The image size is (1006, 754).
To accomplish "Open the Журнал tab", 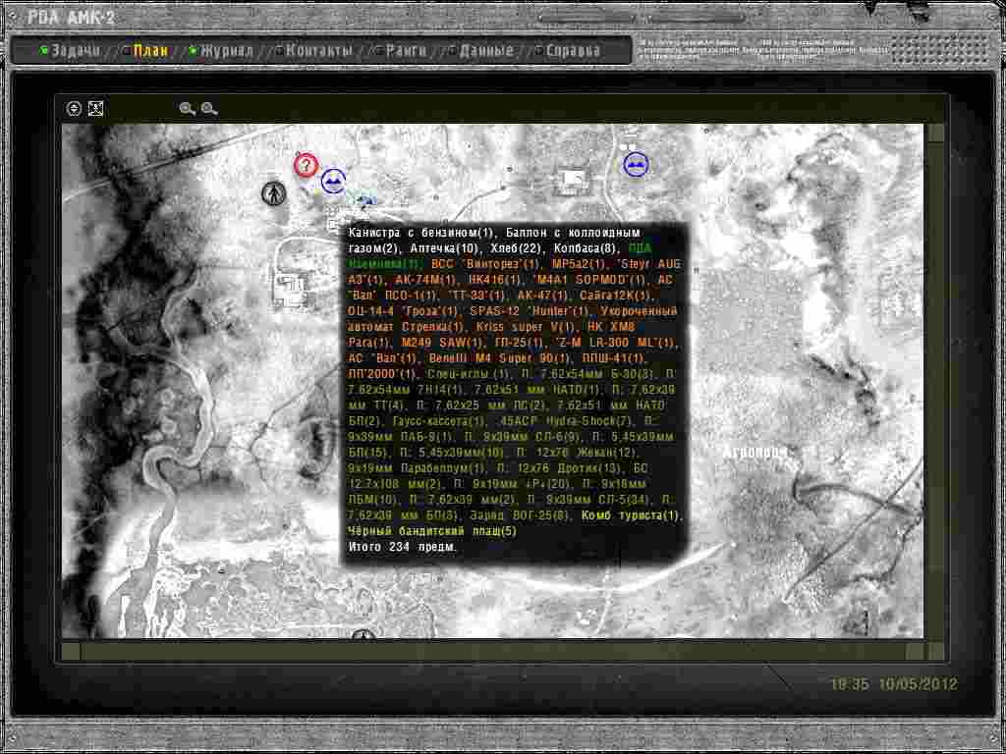I will coord(227,51).
